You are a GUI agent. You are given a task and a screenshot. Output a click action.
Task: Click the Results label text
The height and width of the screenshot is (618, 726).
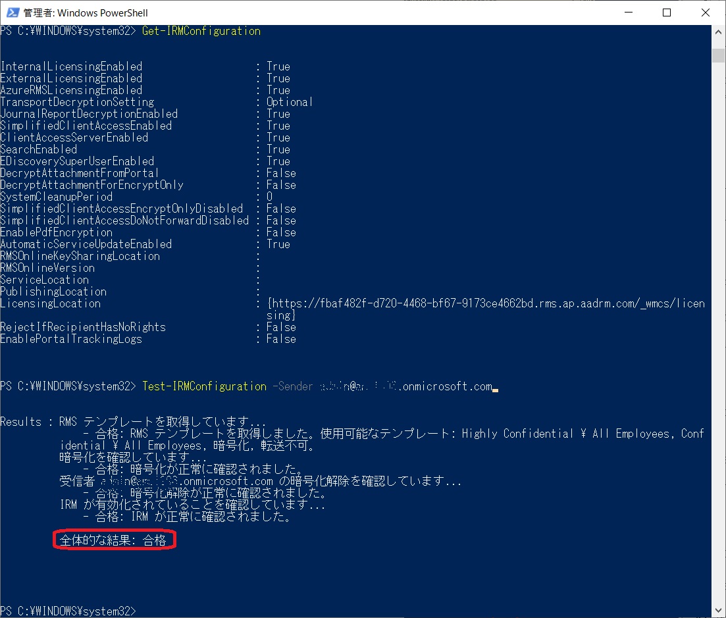point(21,422)
